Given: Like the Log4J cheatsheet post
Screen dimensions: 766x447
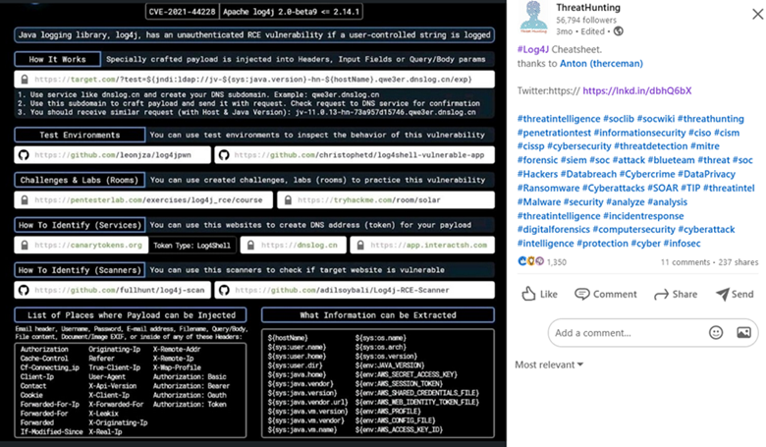Looking at the screenshot, I should (538, 294).
